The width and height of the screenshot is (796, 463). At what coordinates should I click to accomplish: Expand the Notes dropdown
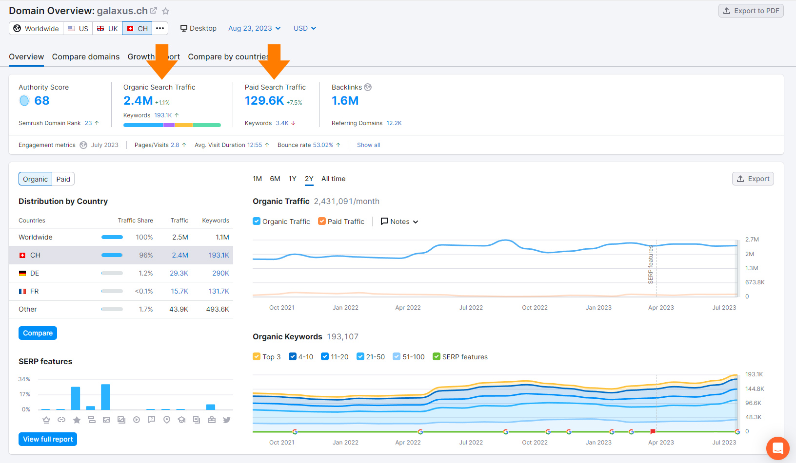pyautogui.click(x=399, y=222)
